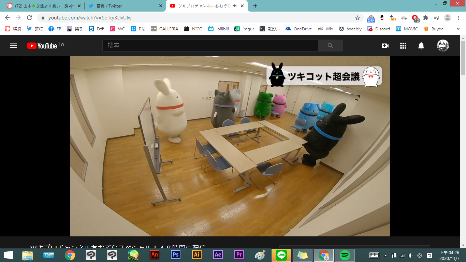Viewport: 466px width, 262px height.
Task: Open the 噗浪 bookmark
Action: coord(13,29)
